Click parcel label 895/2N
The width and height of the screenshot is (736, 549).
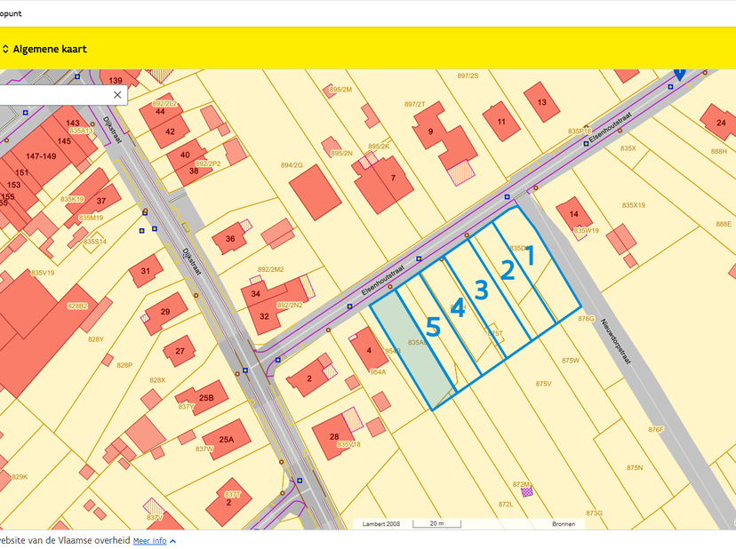point(341,153)
